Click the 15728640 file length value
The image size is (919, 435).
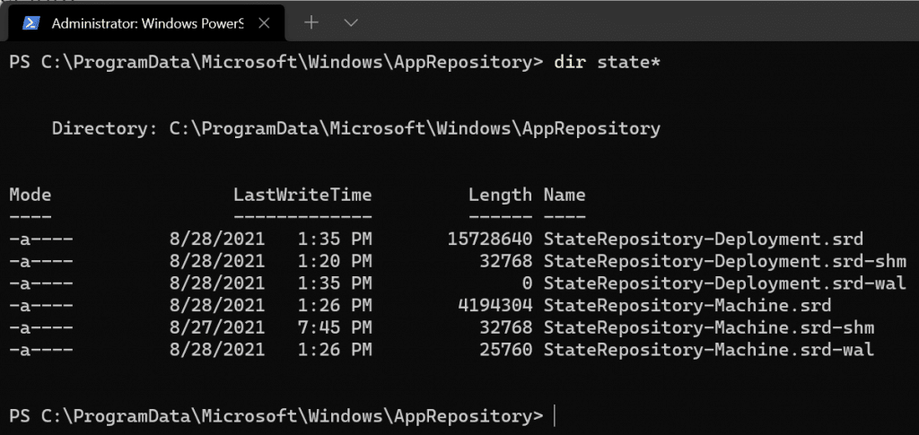tap(489, 239)
